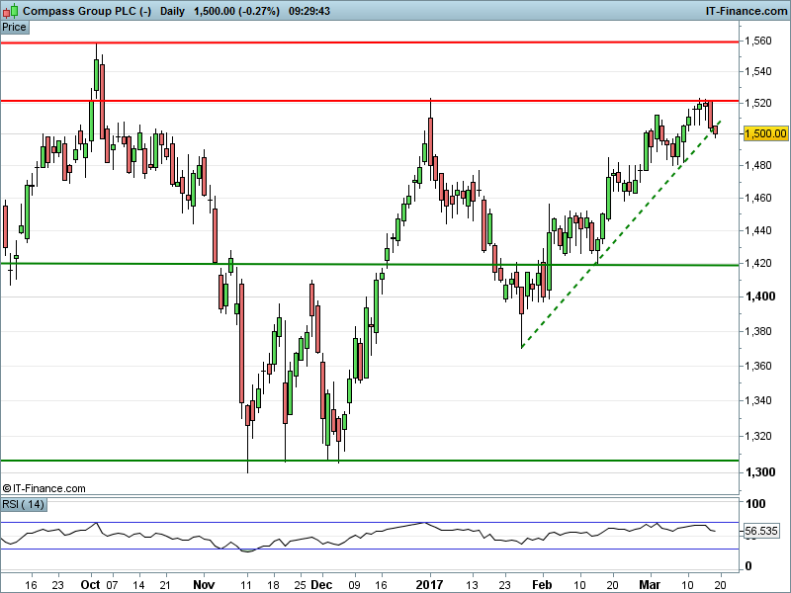Click the 1,420 price axis label
This screenshot has height=593, width=791.
[758, 263]
